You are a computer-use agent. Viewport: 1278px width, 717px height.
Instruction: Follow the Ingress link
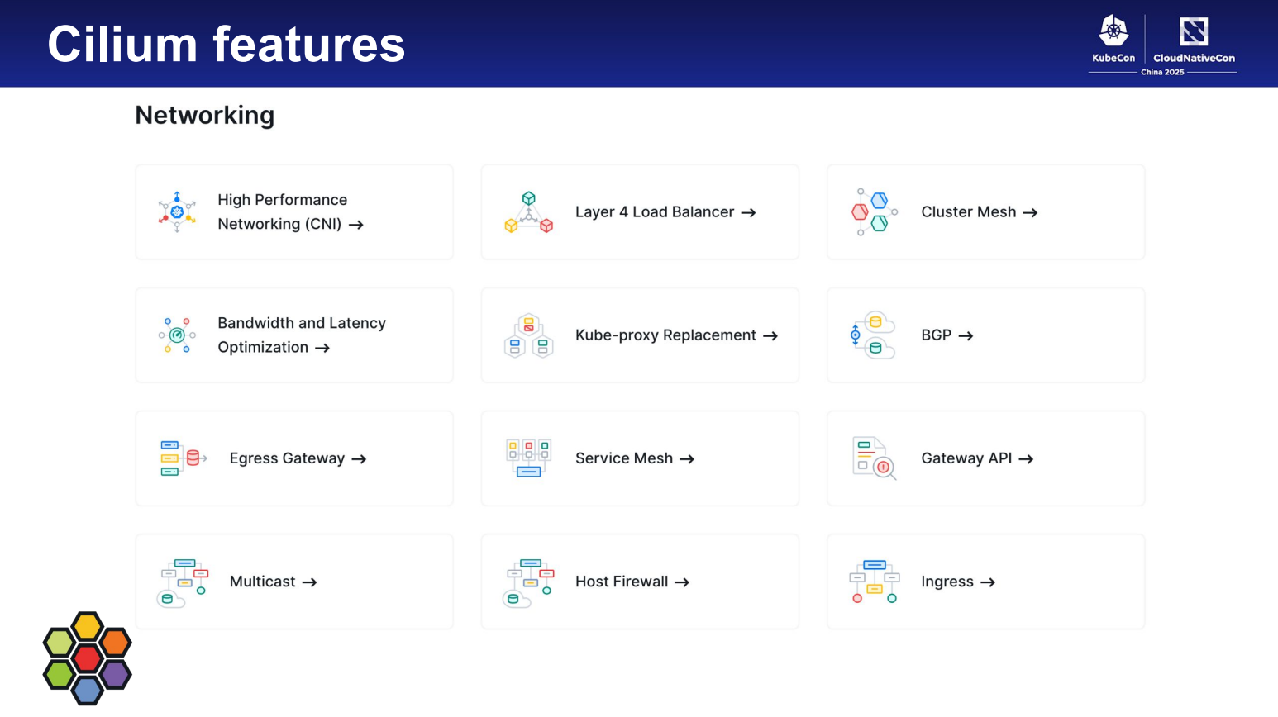point(958,582)
